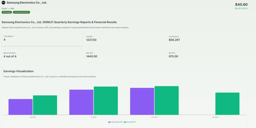The width and height of the screenshot is (256, 128).
Task: Click the Avg Revenue $56.28T card
Action: coord(207,39)
